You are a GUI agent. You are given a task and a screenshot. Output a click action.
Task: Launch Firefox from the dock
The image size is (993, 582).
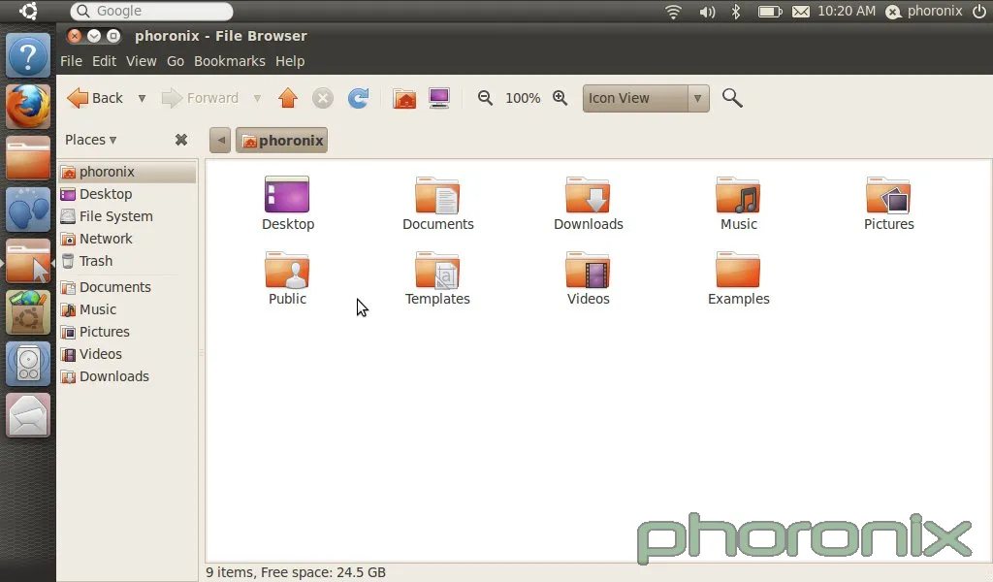(x=28, y=107)
